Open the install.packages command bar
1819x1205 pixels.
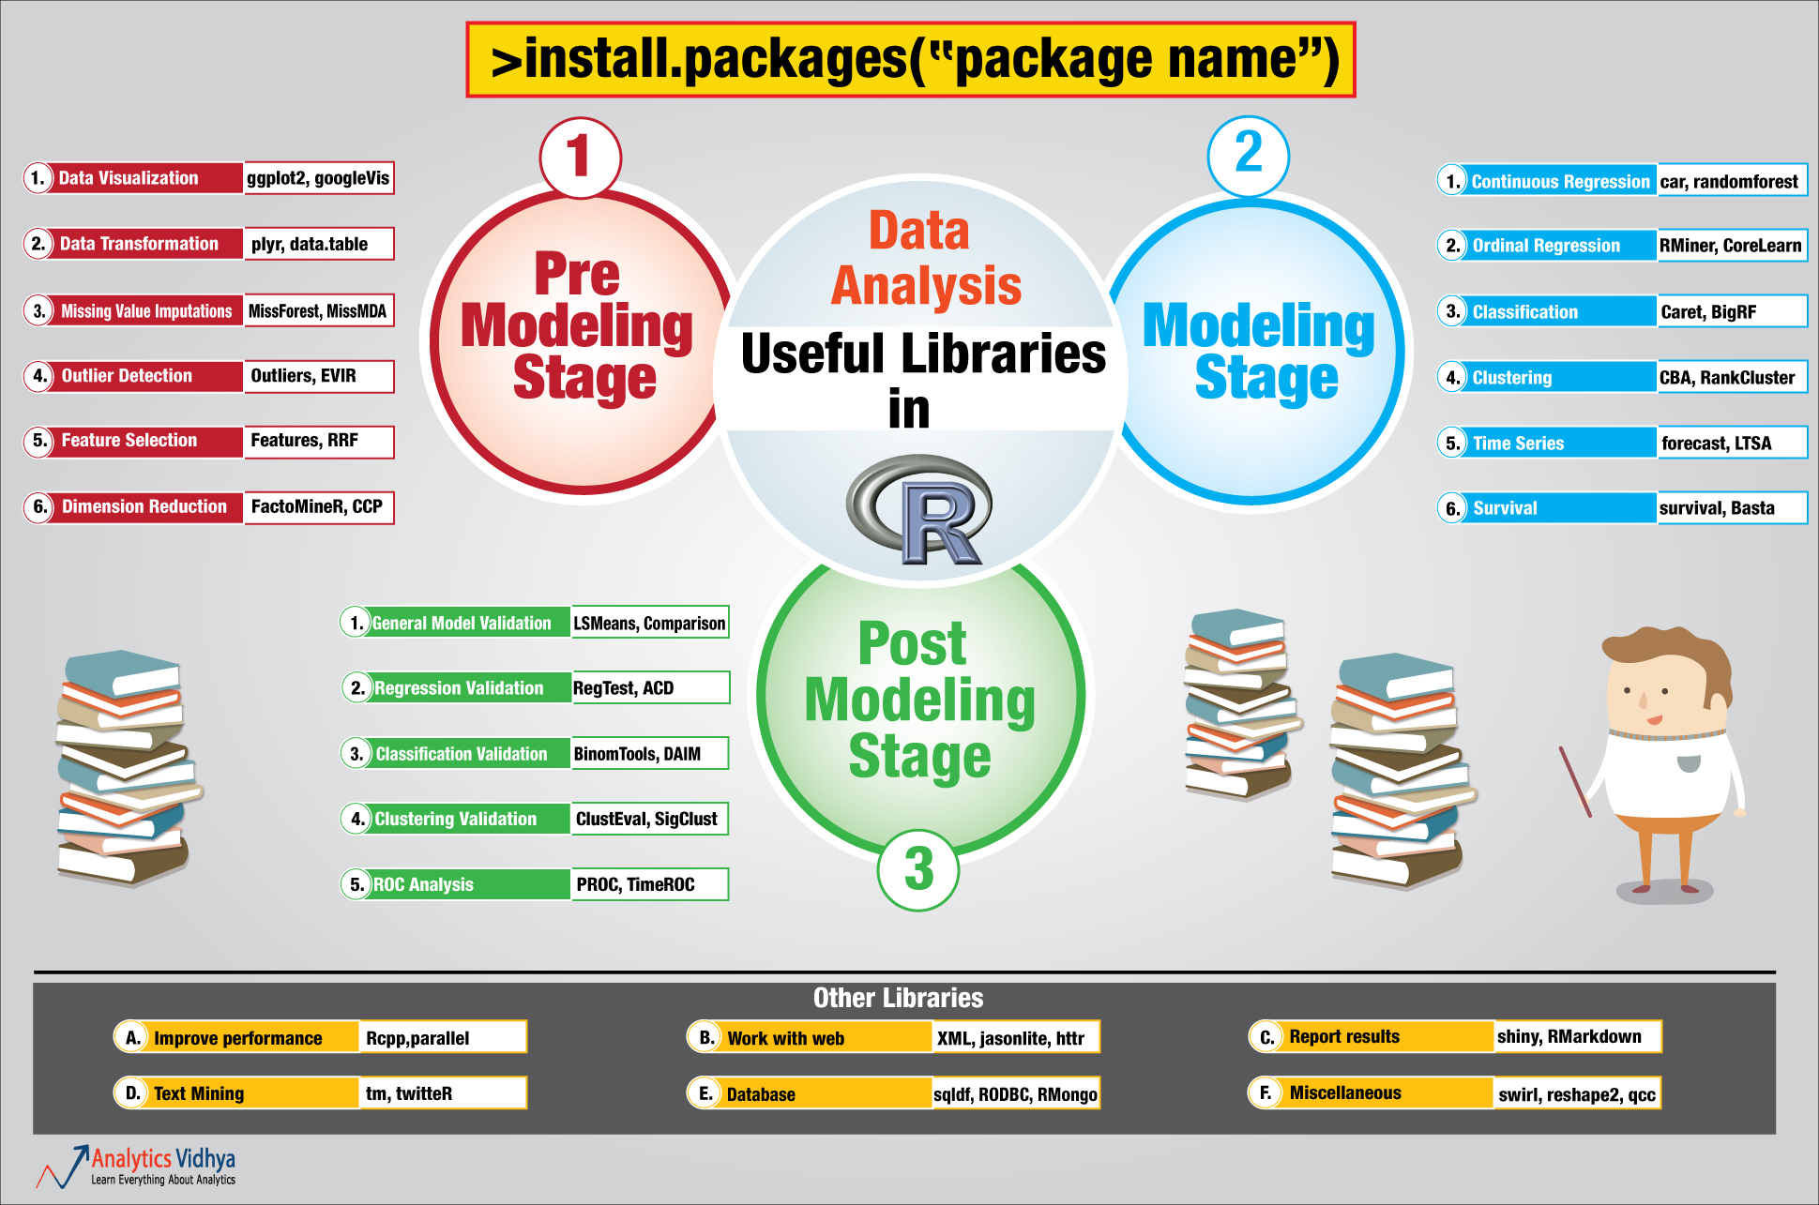coord(912,51)
